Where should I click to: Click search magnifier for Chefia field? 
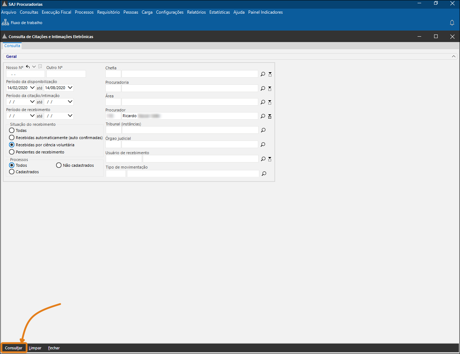pyautogui.click(x=263, y=74)
